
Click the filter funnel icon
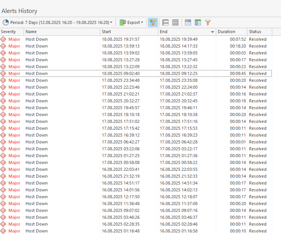pos(207,22)
